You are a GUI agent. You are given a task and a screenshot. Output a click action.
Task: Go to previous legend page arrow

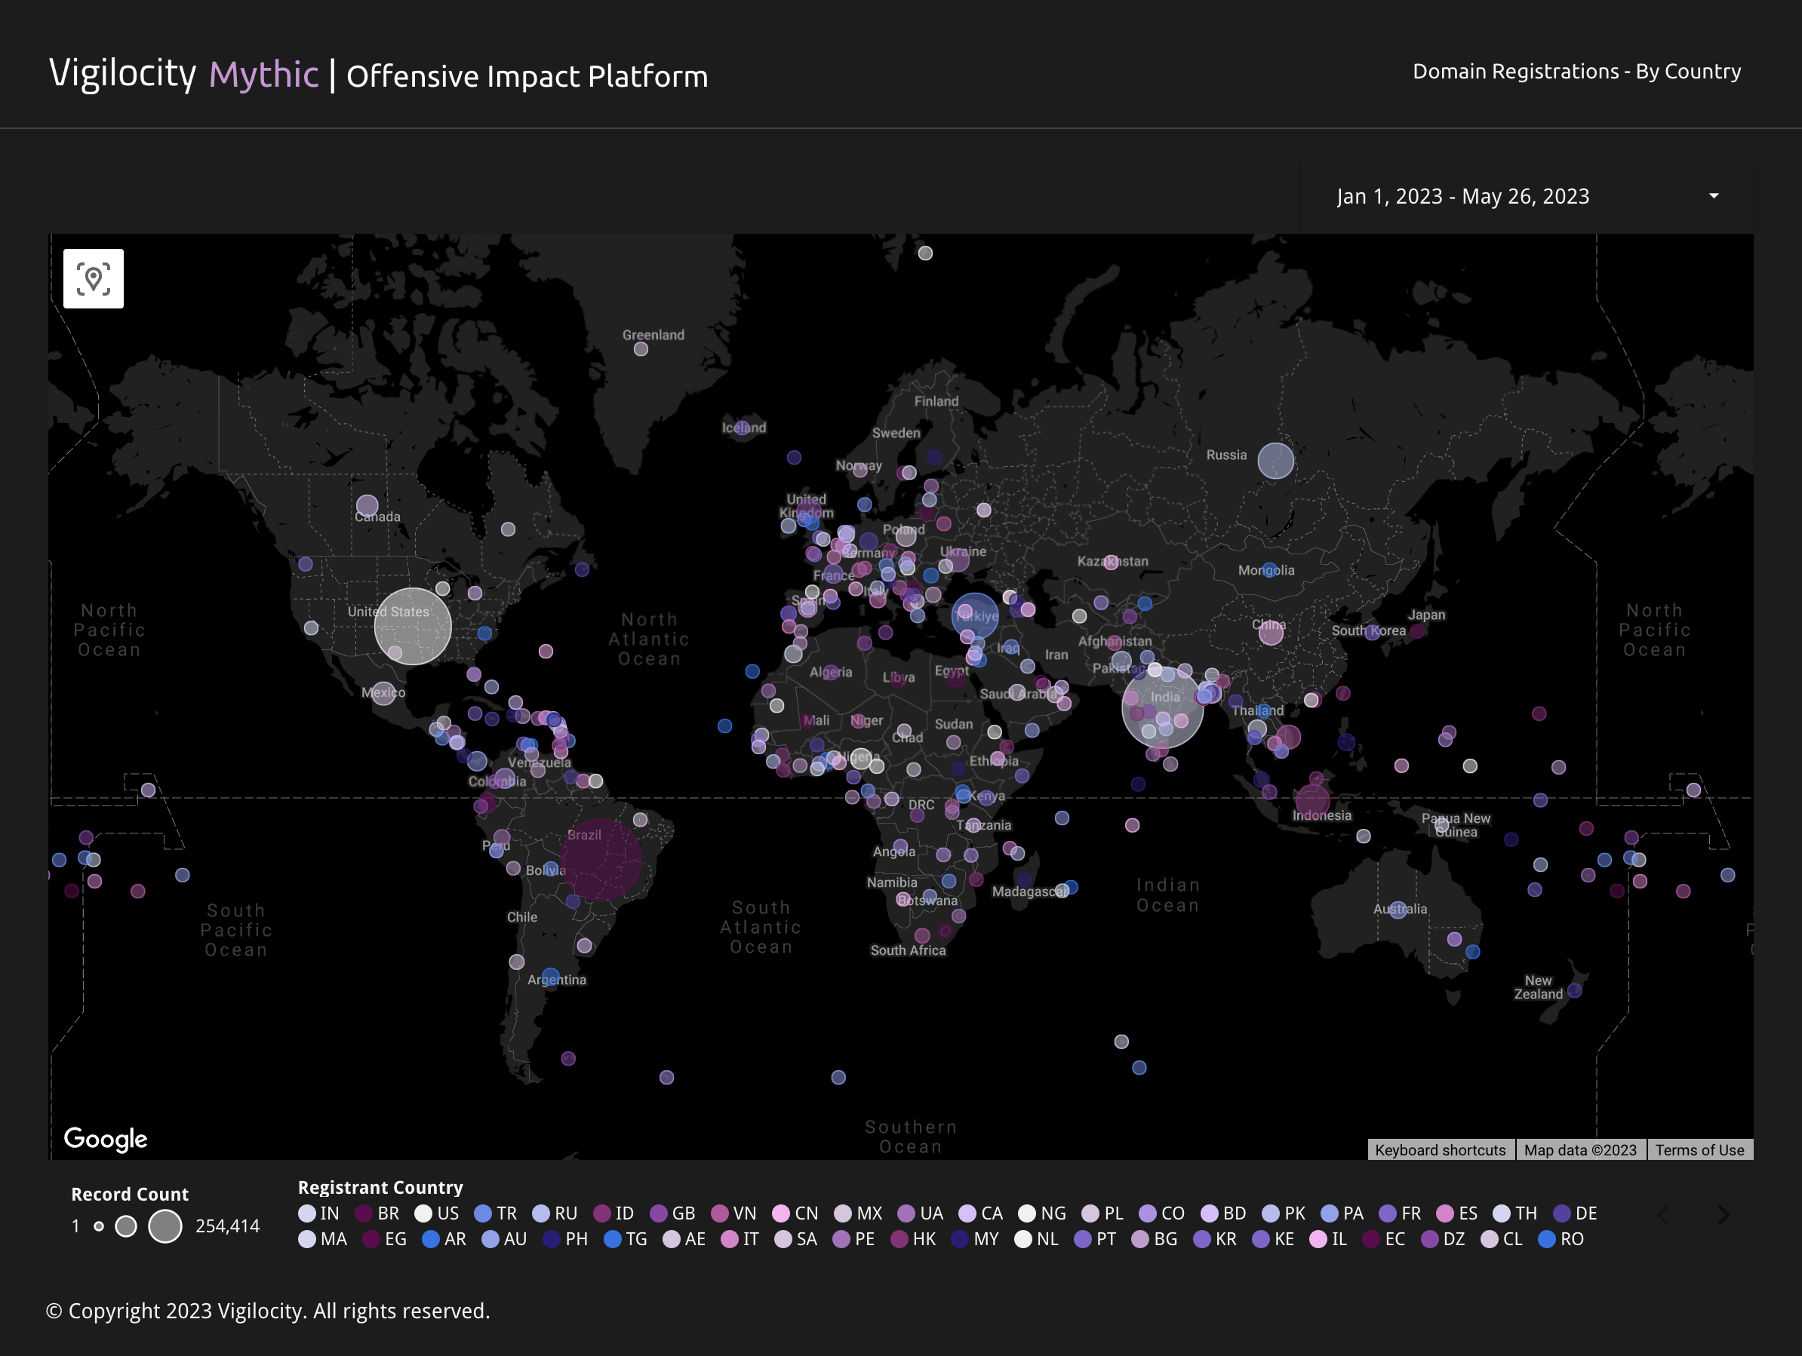(x=1662, y=1214)
